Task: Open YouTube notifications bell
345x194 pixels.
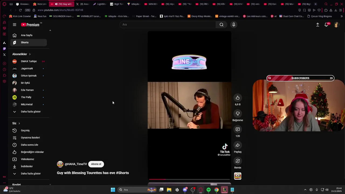Action: 326,25
